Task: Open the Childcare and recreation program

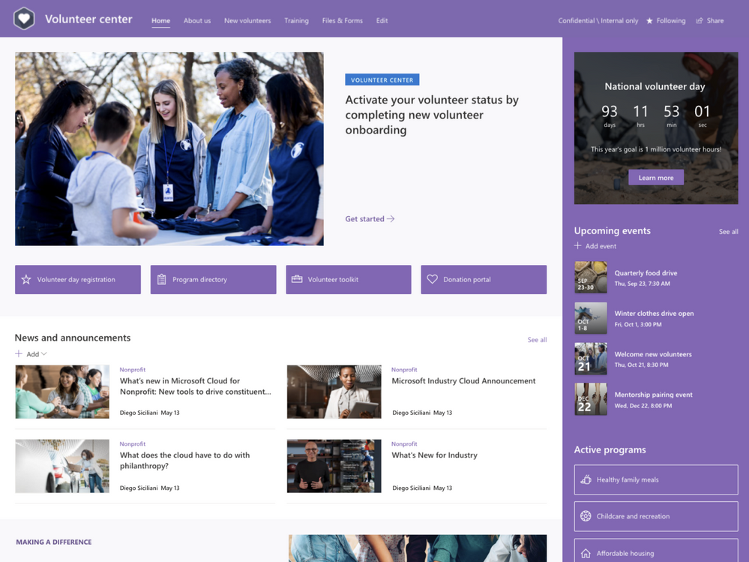Action: [x=656, y=516]
